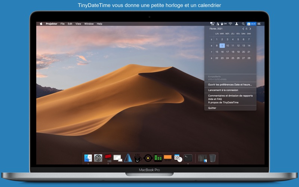Select day 12 in calendar
Viewport: 299px width, 187px height.
(238, 46)
